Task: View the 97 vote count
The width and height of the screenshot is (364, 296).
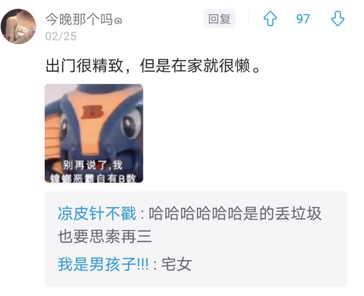Action: pyautogui.click(x=303, y=19)
